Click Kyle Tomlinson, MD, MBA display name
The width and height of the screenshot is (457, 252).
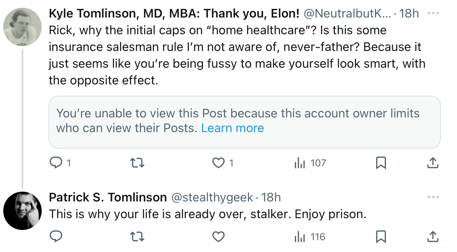tap(174, 13)
